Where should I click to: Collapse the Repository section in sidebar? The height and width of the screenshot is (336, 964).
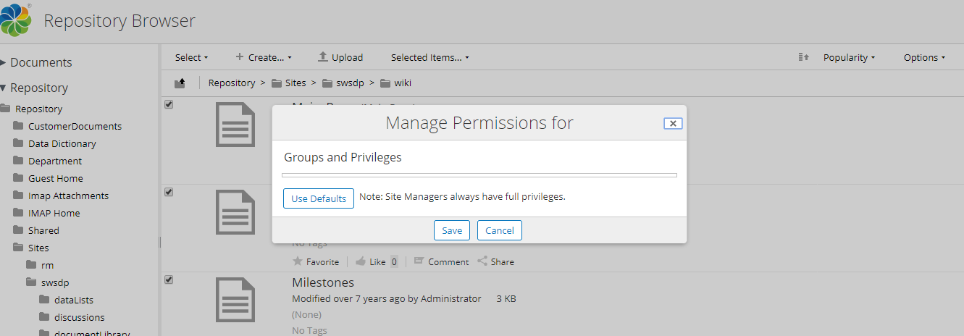click(4, 88)
